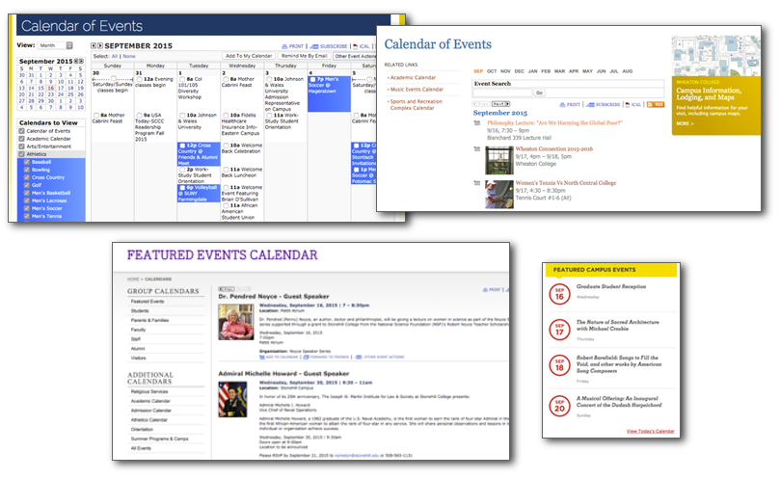Open Sports and Recreation Complex Calendar link
The image size is (780, 479).
click(x=417, y=104)
